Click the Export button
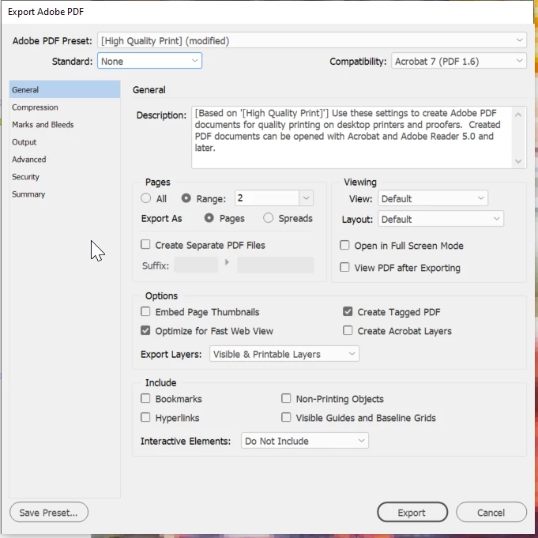Image resolution: width=538 pixels, height=538 pixels. [x=412, y=512]
